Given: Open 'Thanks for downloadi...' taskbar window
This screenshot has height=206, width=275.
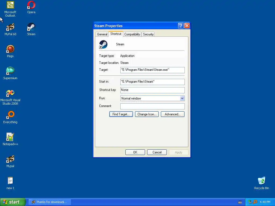Looking at the screenshot, I should (50, 202).
